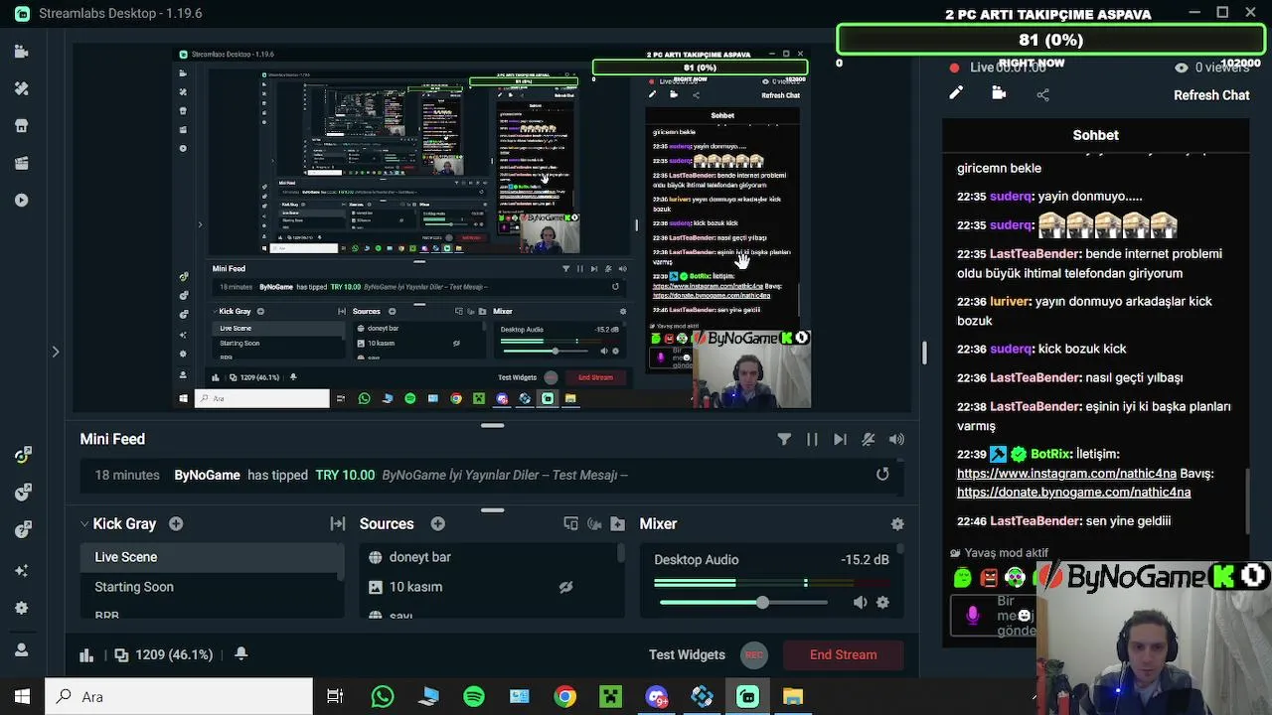Image resolution: width=1272 pixels, height=715 pixels.
Task: Add a new scene with plus icon
Action: coord(176,523)
